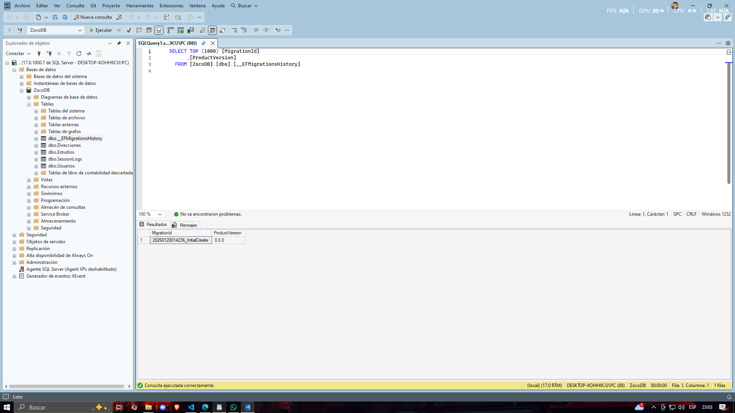
Task: Toggle IntelliSense Enabled button
Action: (x=159, y=30)
